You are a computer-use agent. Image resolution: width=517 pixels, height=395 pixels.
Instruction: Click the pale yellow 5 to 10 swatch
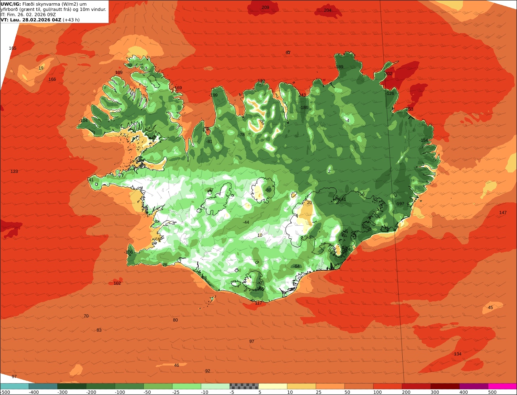pos(273,386)
